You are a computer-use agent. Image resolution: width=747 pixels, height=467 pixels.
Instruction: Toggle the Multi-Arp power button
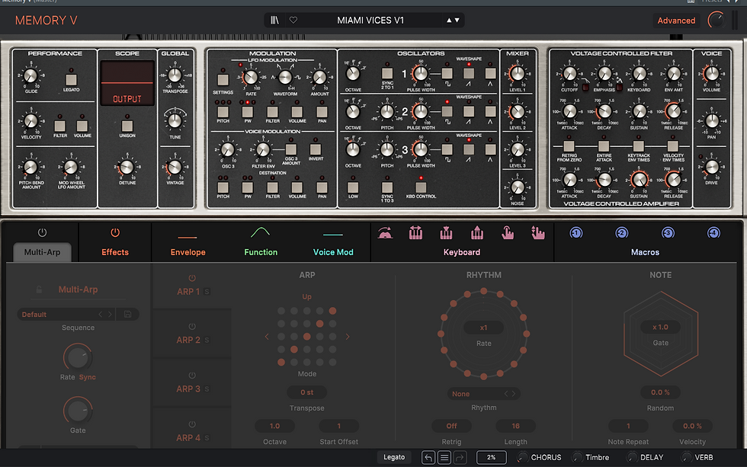pos(42,232)
